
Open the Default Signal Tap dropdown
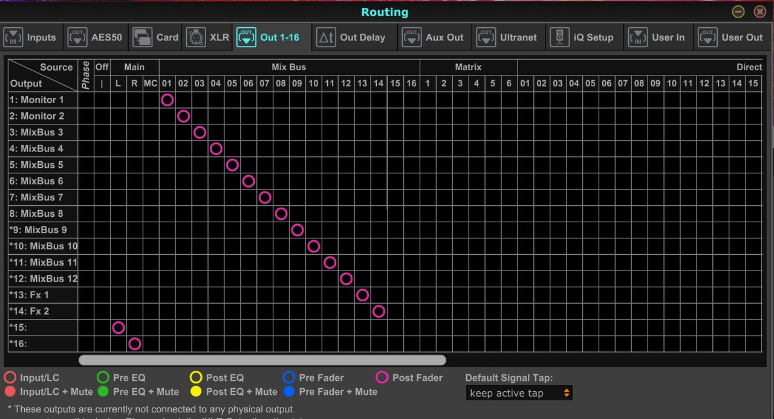(520, 393)
